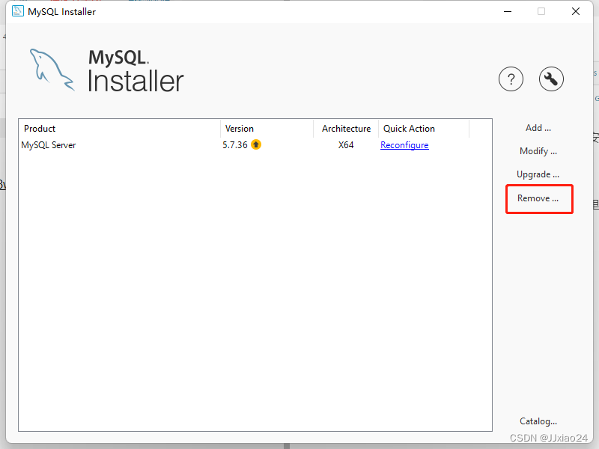This screenshot has width=599, height=449.
Task: Open the wrench settings icon
Action: click(551, 79)
